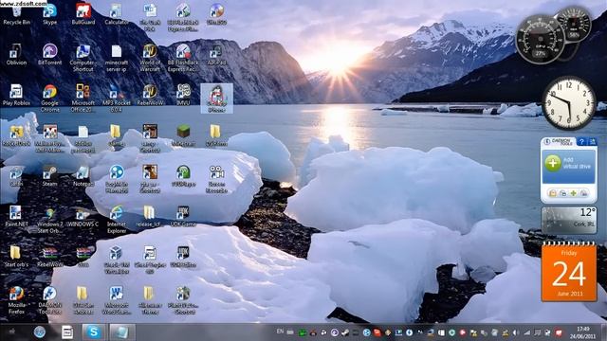Select the minecraft server ip text file
This screenshot has height=341, width=607.
pyautogui.click(x=116, y=58)
